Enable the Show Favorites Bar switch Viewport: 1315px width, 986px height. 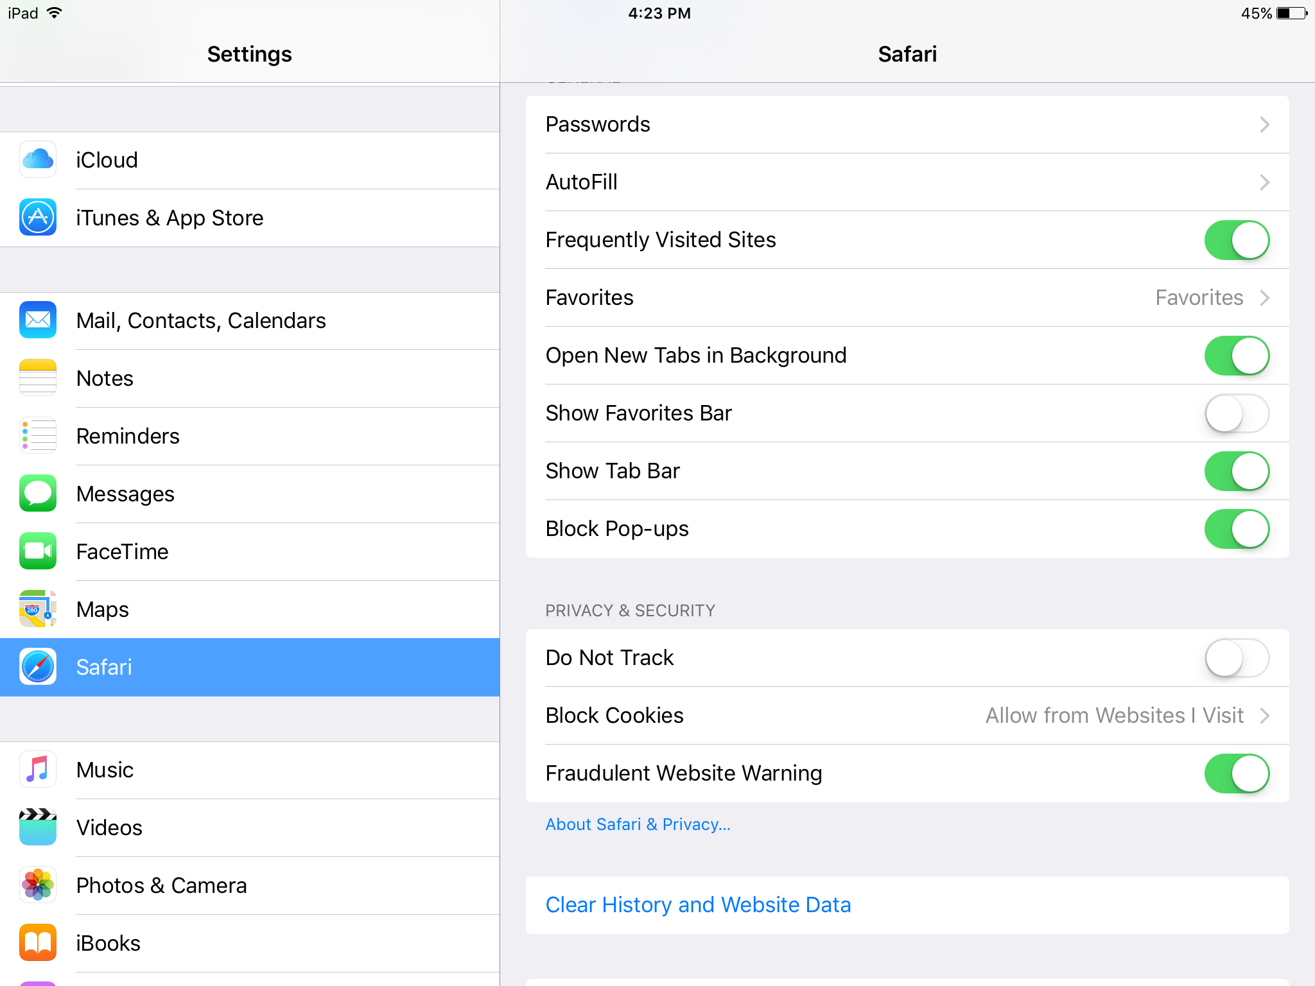(1236, 413)
